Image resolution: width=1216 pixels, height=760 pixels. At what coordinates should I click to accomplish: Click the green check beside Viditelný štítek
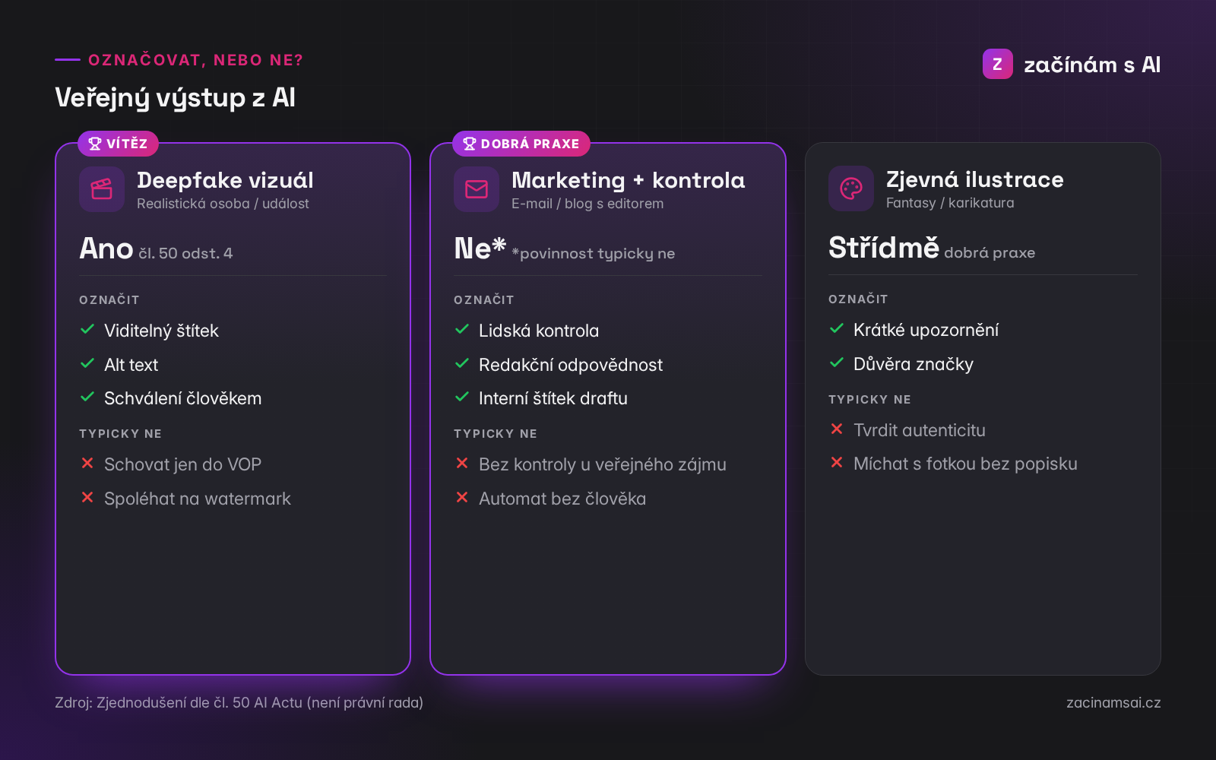click(87, 329)
